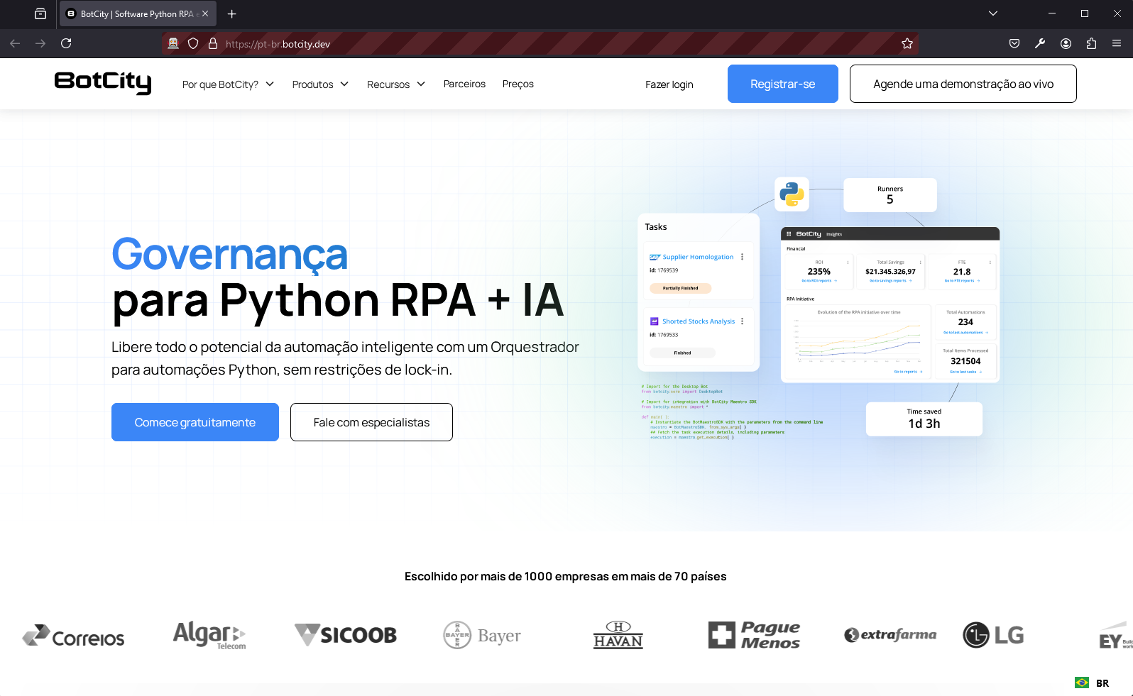Click the Registrar-se button
The image size is (1133, 696).
[x=782, y=84]
